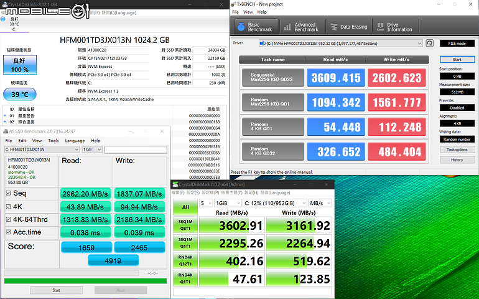Click Writing data Random number setting

tap(457, 140)
